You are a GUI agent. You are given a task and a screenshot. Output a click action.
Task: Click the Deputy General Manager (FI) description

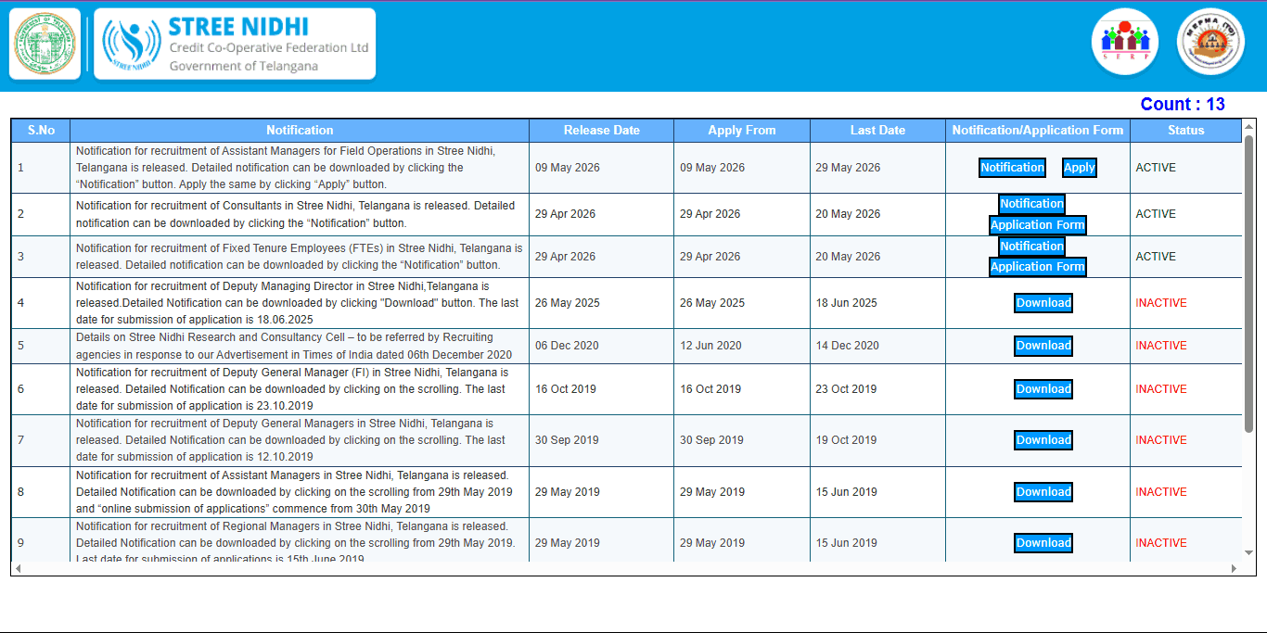point(291,389)
